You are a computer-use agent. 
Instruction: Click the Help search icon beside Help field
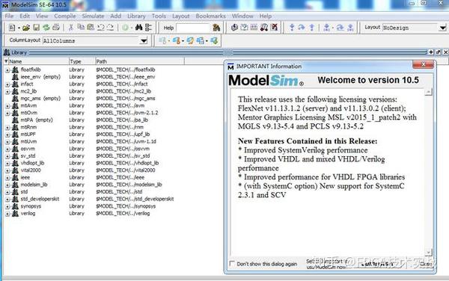216,28
